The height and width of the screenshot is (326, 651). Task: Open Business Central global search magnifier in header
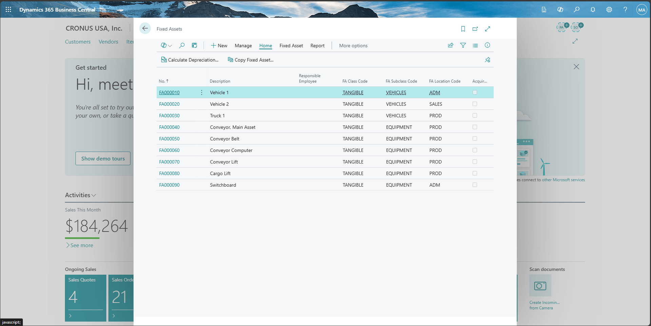576,9
